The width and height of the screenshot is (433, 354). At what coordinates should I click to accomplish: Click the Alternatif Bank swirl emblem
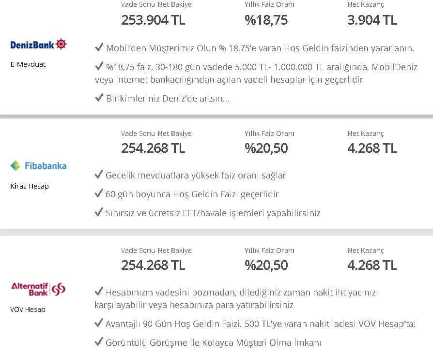click(59, 289)
